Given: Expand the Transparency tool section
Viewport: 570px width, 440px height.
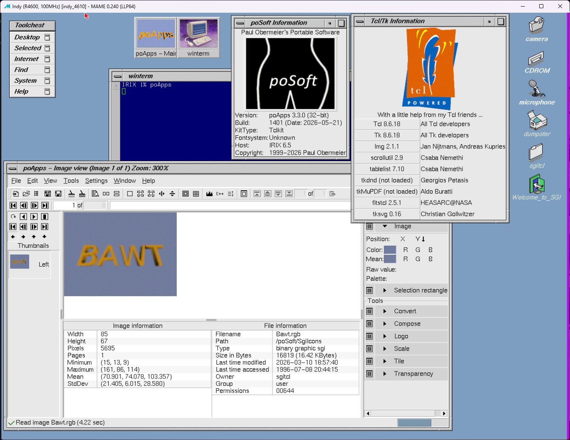Looking at the screenshot, I should tap(385, 374).
